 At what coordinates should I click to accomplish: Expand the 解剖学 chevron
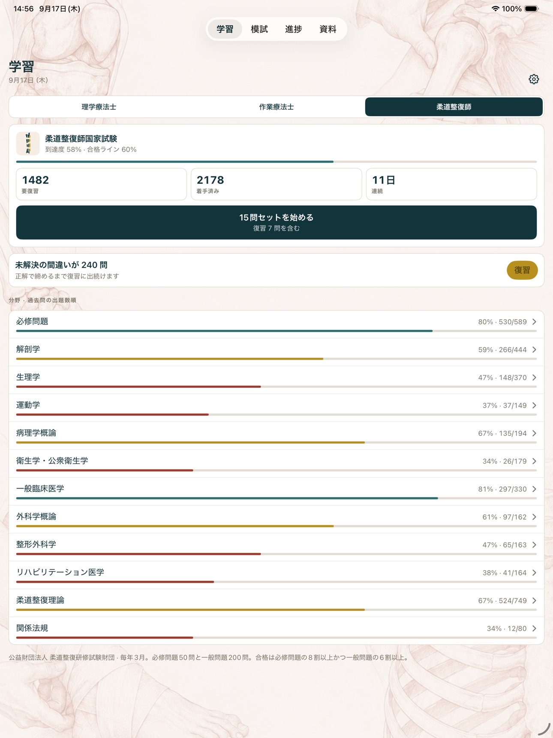(x=534, y=350)
